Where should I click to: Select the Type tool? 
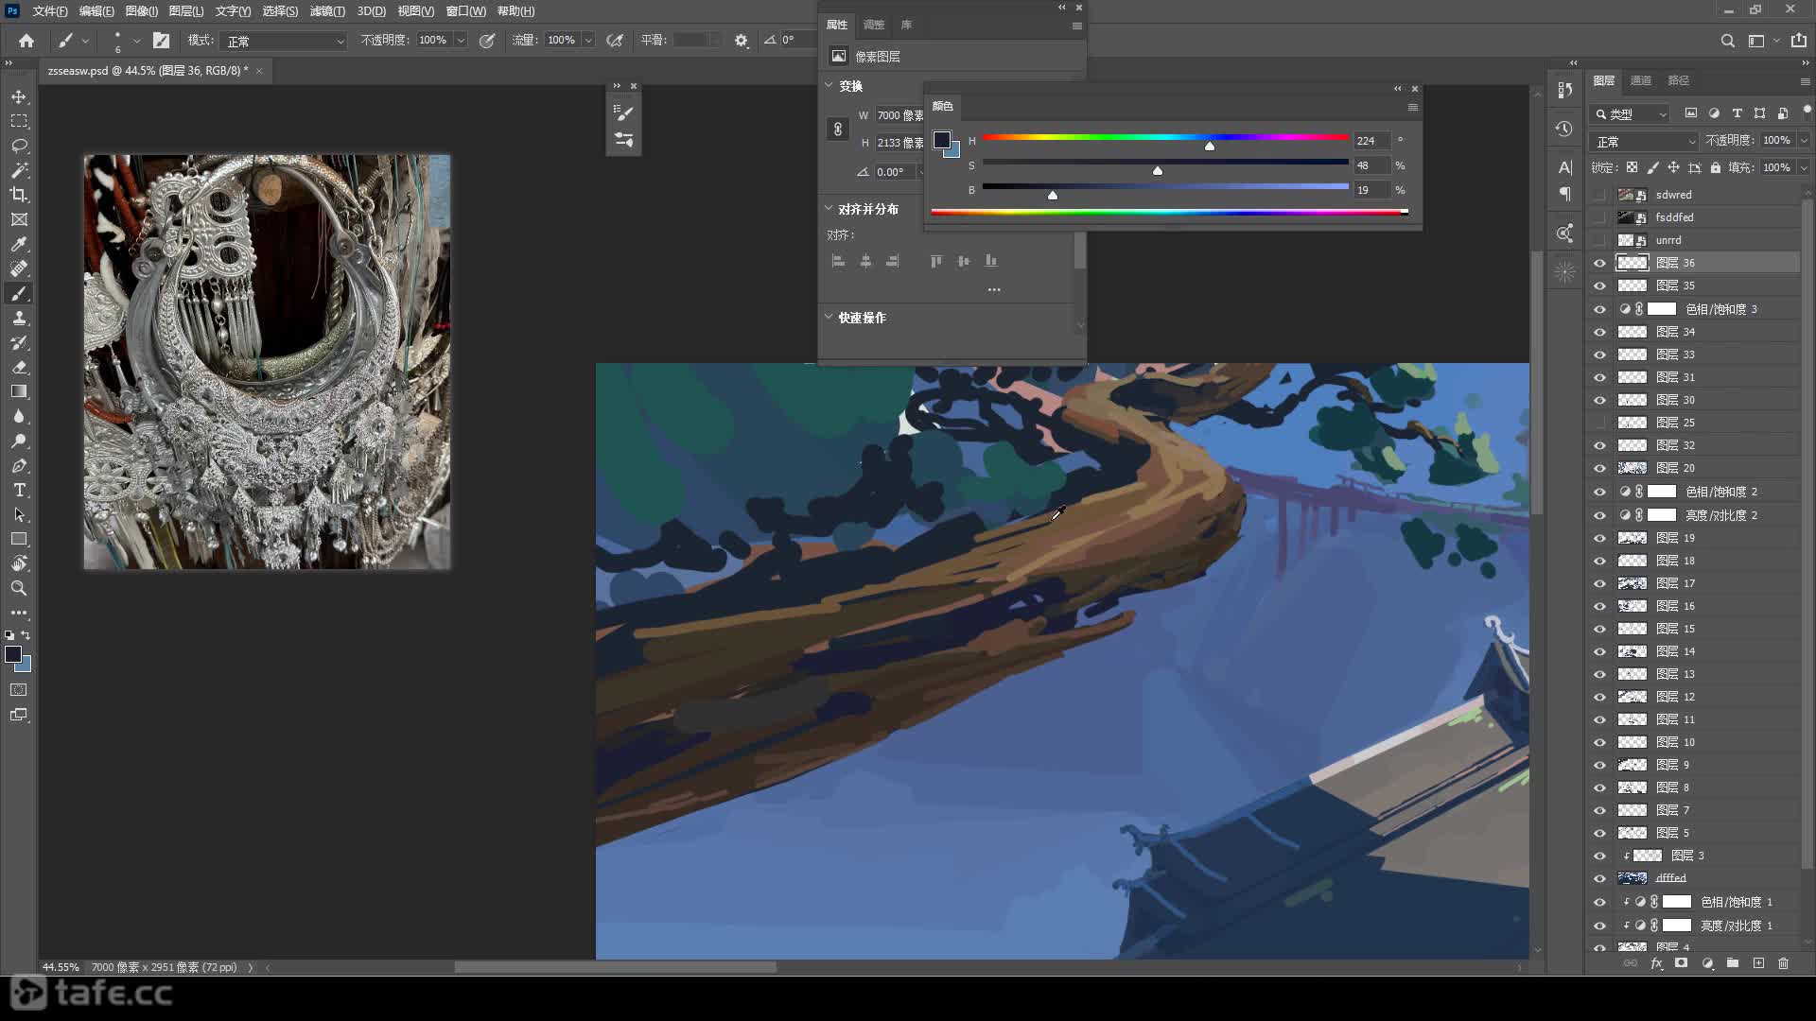pos(19,490)
